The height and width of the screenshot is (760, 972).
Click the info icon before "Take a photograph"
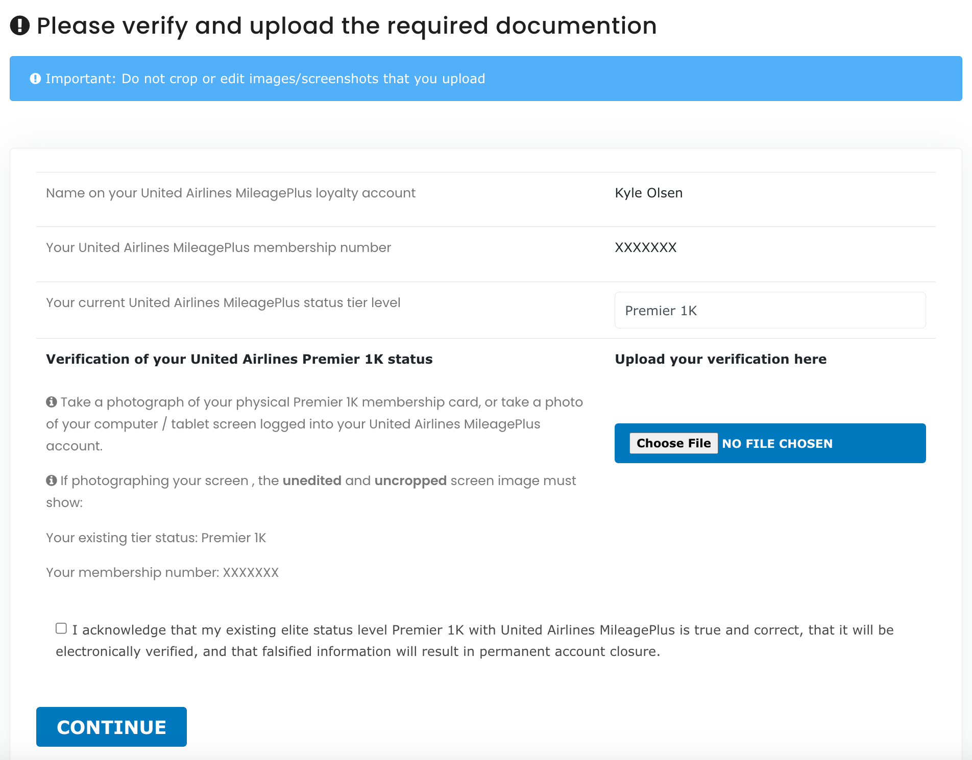pyautogui.click(x=52, y=402)
